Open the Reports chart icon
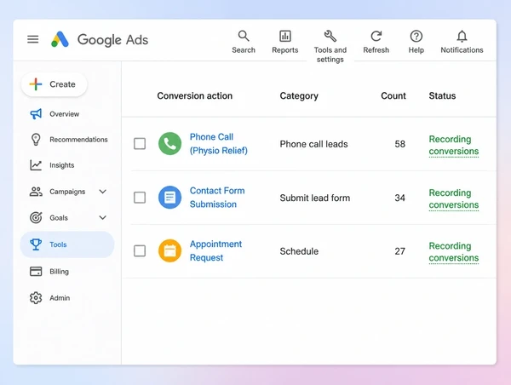The image size is (511, 385). [x=285, y=36]
